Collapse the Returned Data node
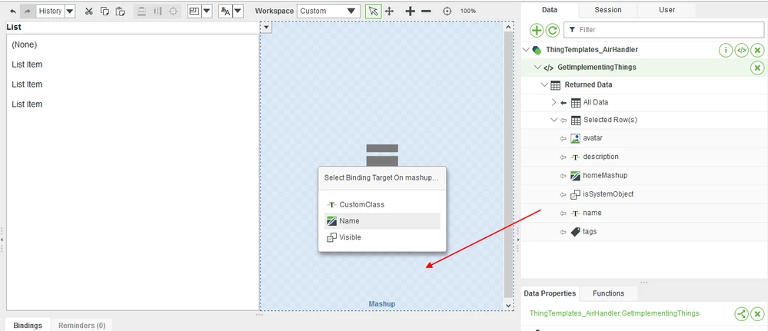The width and height of the screenshot is (768, 331). click(x=544, y=84)
